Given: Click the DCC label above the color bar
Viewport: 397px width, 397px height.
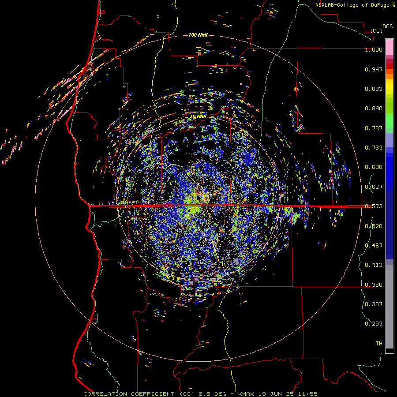Looking at the screenshot, I should [387, 26].
